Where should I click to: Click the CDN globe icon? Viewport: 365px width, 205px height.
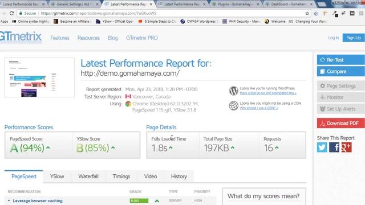(x=233, y=105)
